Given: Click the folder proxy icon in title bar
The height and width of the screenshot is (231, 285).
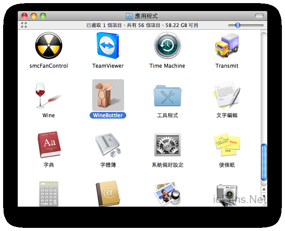Looking at the screenshot, I should [129, 16].
